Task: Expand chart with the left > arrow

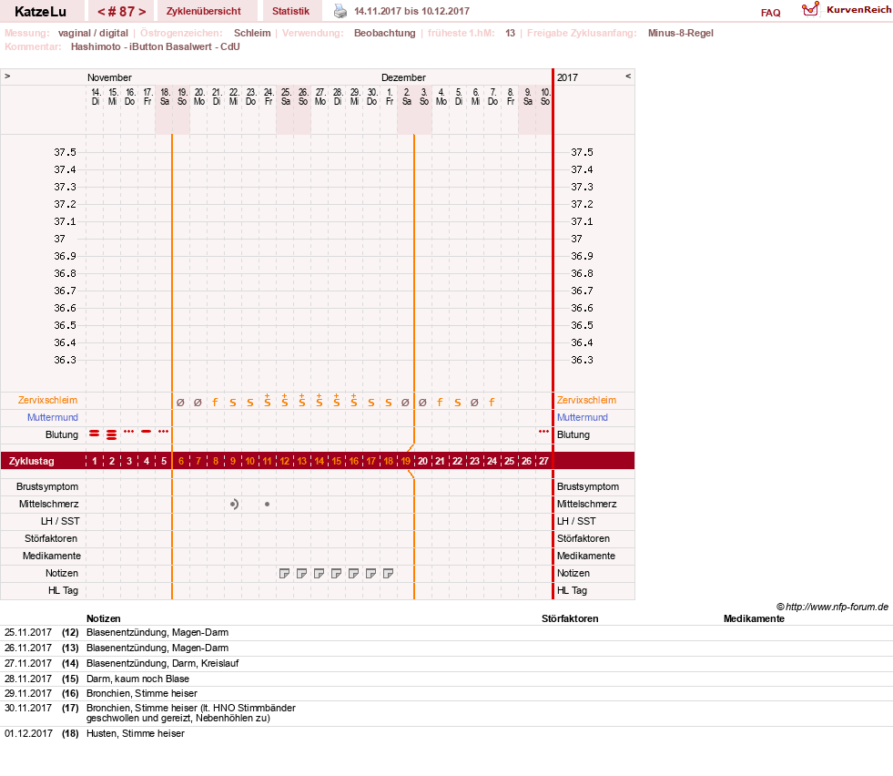Action: 7,76
